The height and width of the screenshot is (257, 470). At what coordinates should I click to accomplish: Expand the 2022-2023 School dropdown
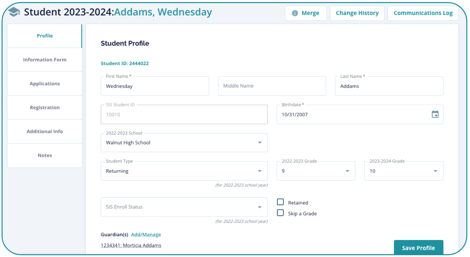[x=260, y=143]
